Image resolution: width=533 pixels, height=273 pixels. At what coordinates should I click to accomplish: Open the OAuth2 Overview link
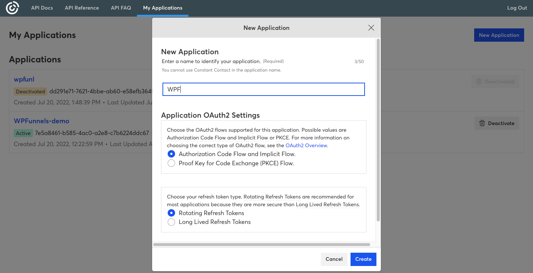306,145
